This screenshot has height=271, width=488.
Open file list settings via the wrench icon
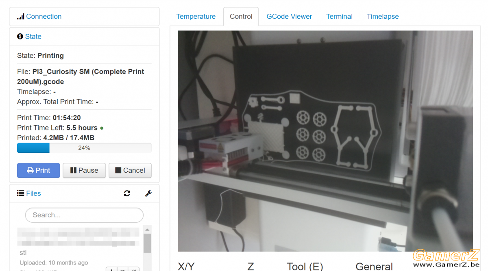(148, 193)
